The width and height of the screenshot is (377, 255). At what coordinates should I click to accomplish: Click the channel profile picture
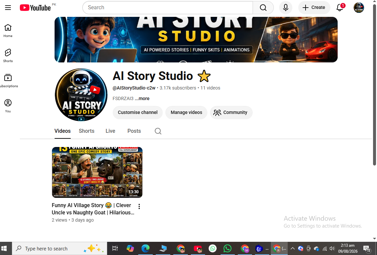pos(81,95)
